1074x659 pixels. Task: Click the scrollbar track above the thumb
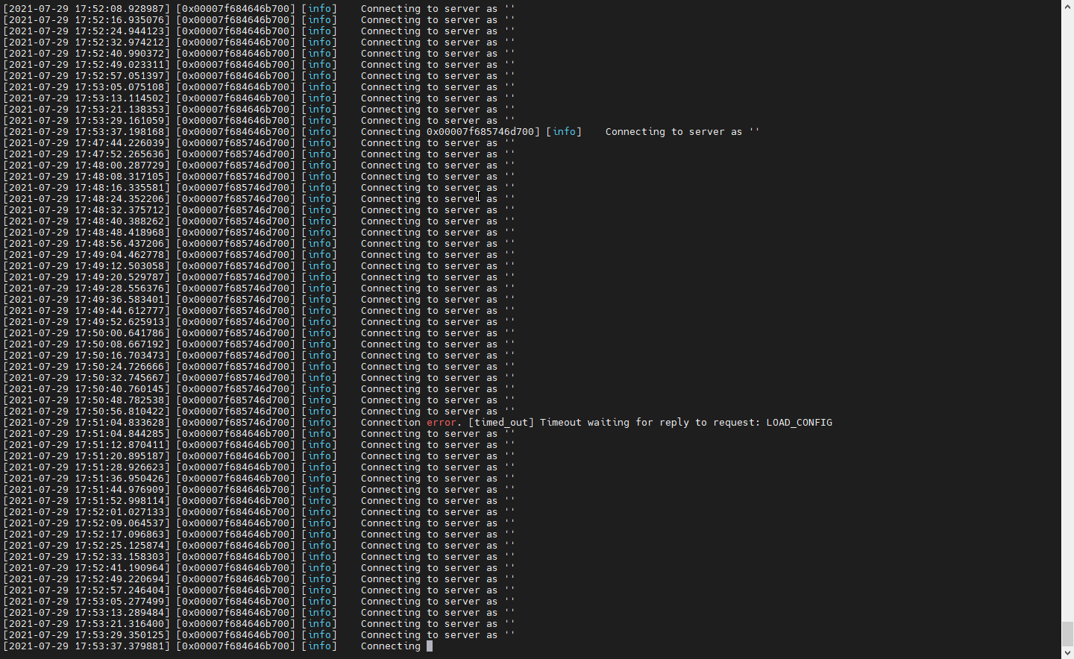tap(1068, 298)
